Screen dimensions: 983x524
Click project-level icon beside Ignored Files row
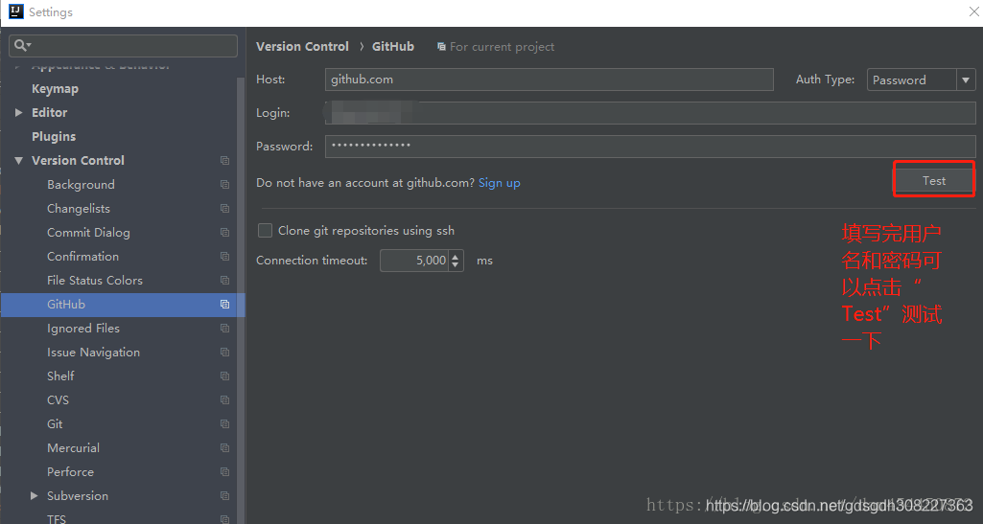pyautogui.click(x=224, y=328)
